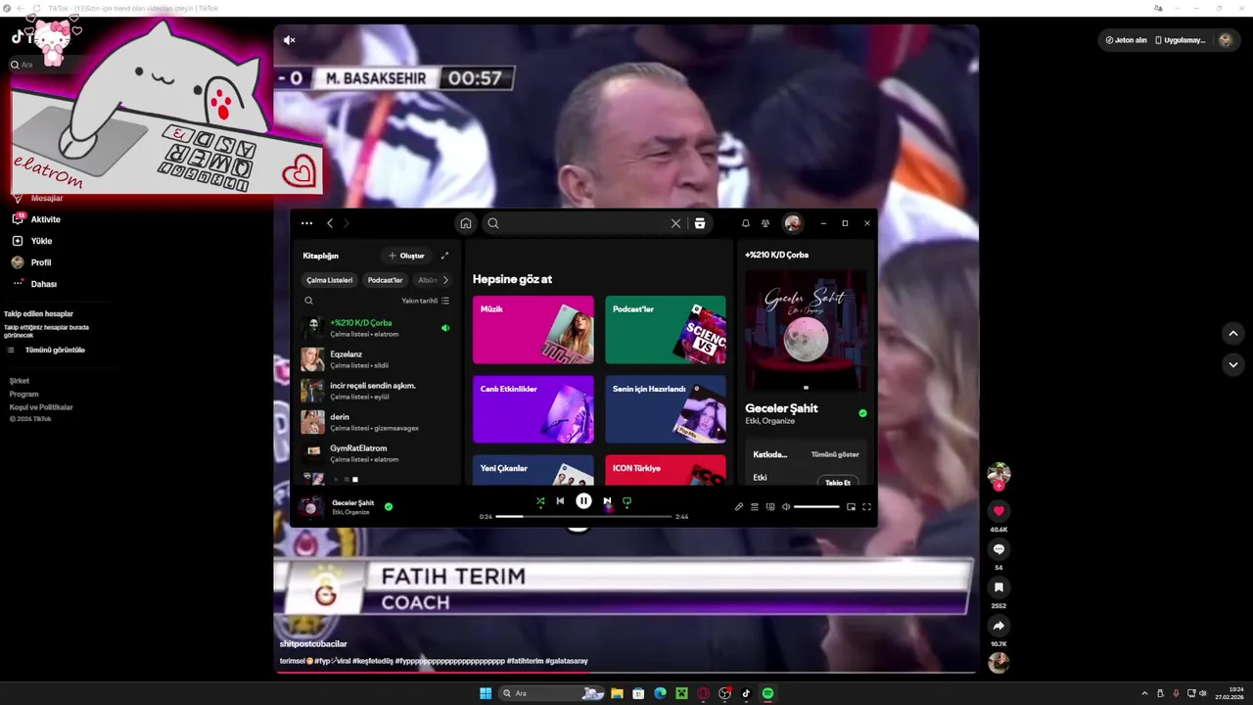Toggle shuffle in Spotify player
The width and height of the screenshot is (1253, 705).
pyautogui.click(x=540, y=501)
